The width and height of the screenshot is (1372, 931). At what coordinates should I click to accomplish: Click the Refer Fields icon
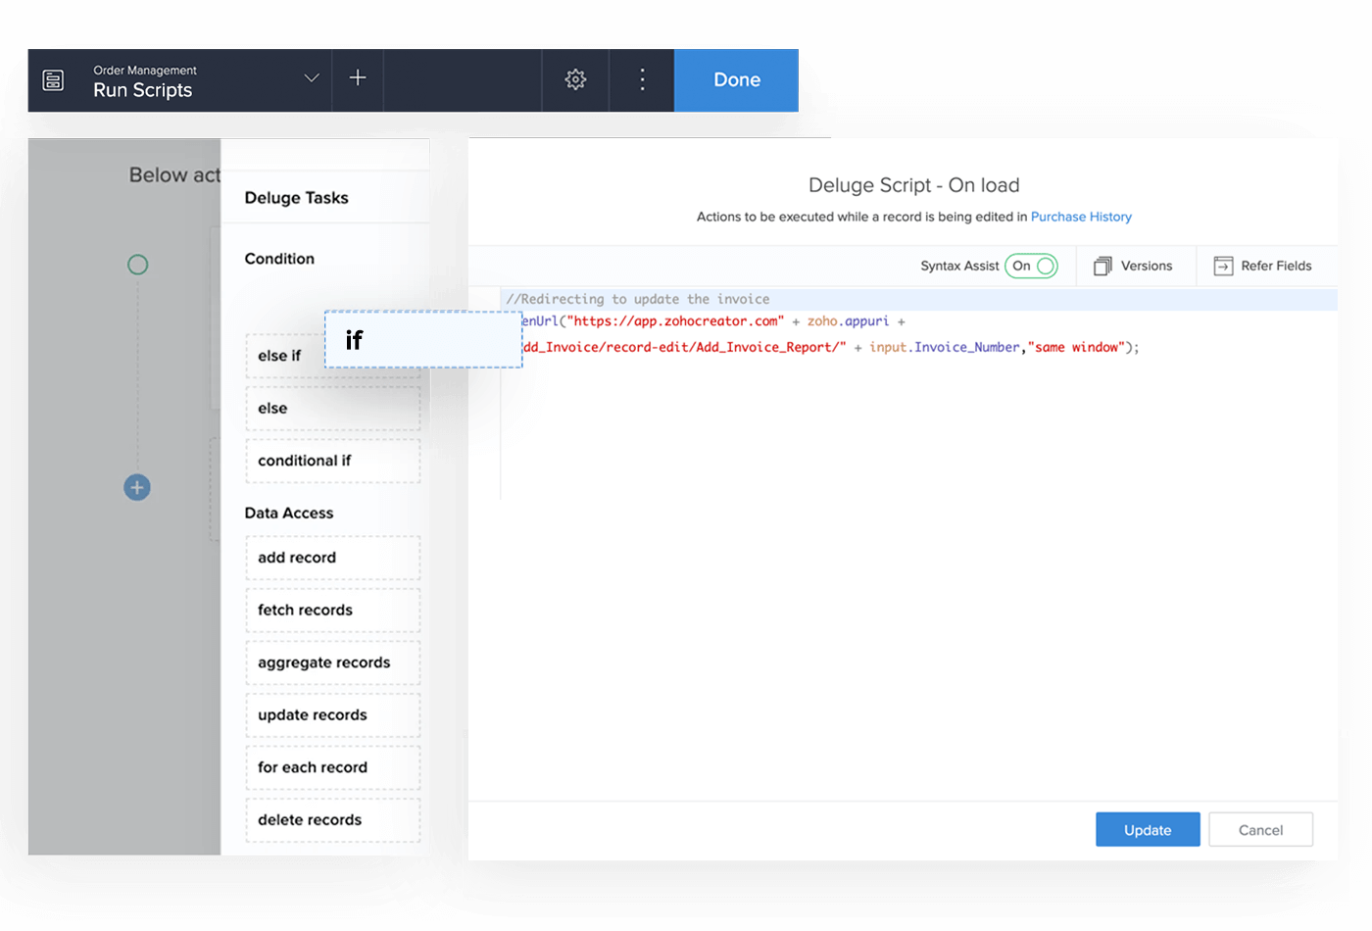[x=1223, y=266]
